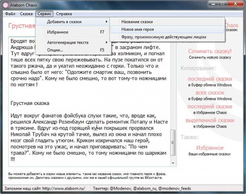Click the 'Грустная сказка' heading in text
Viewport: 246px width, 194px height.
pyautogui.click(x=30, y=103)
